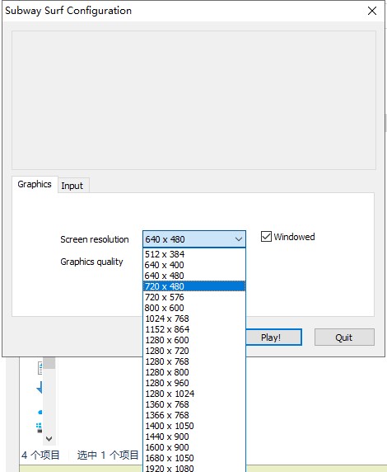The image size is (387, 472).
Task: Click the Quit button
Action: pos(344,337)
